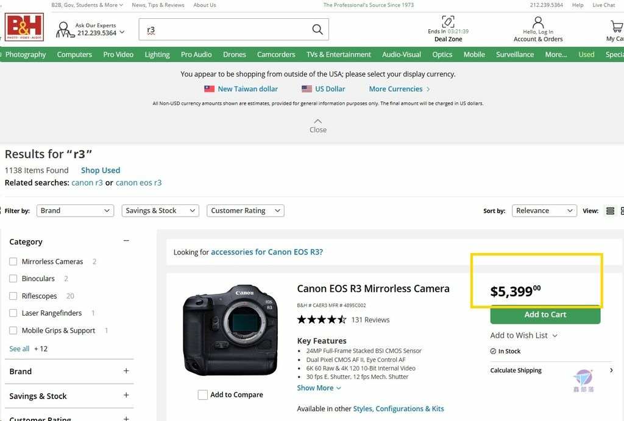Open the Help link
Viewport: 624px width, 421px height.
(x=578, y=5)
